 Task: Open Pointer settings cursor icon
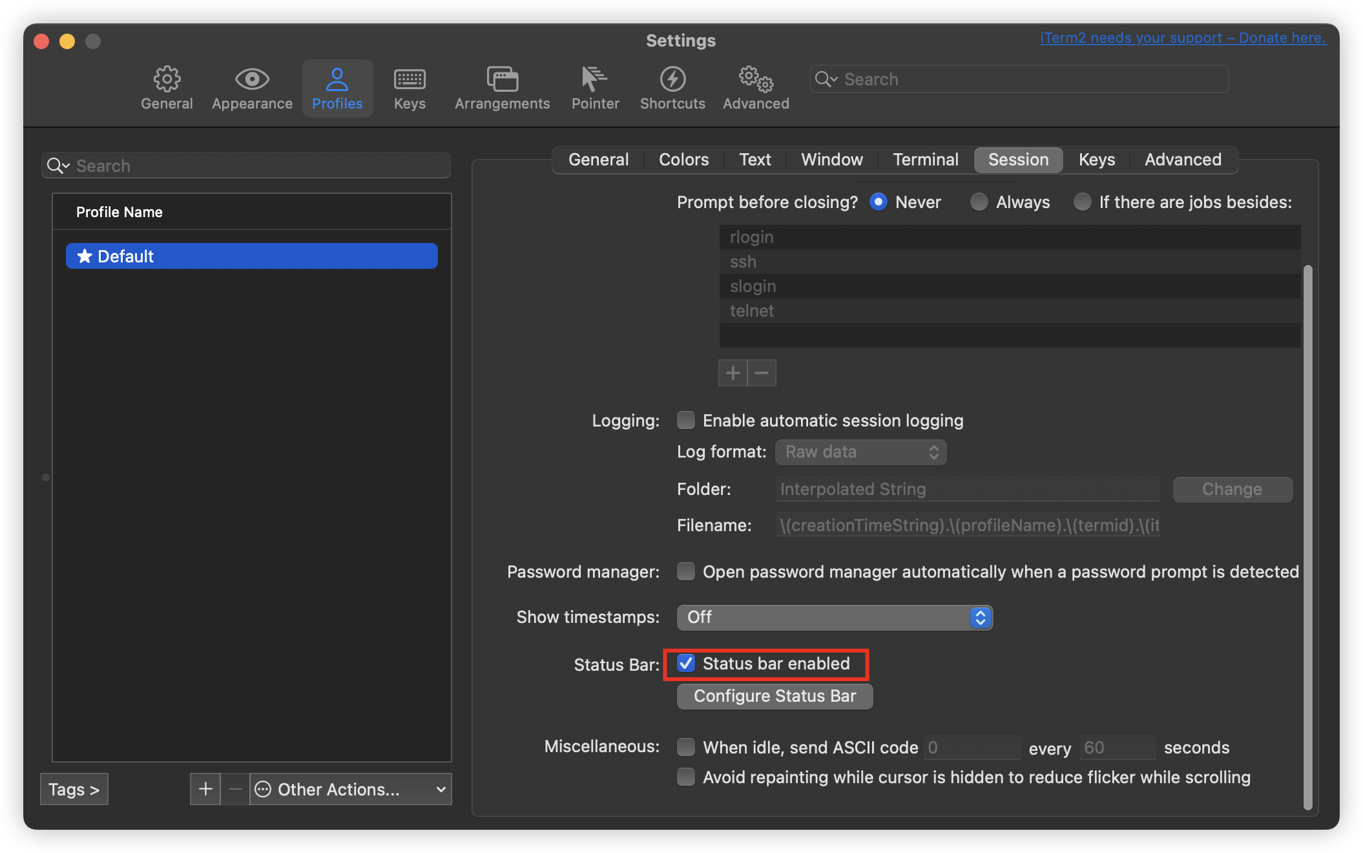[594, 79]
